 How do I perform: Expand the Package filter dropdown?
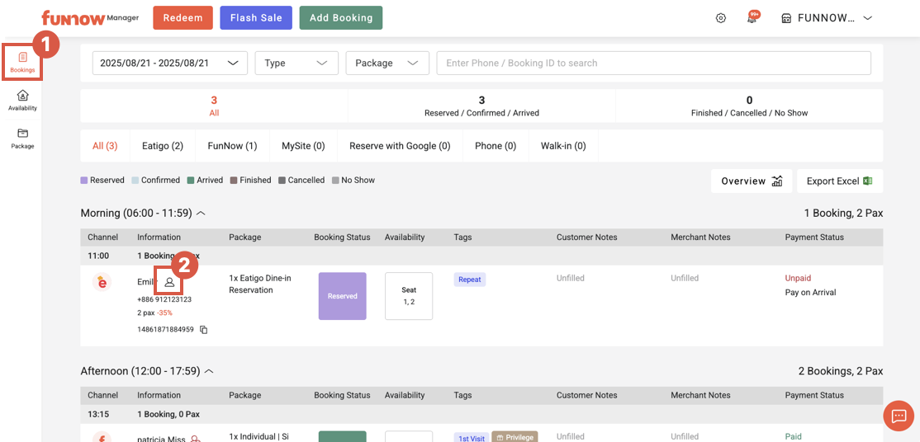click(x=386, y=63)
